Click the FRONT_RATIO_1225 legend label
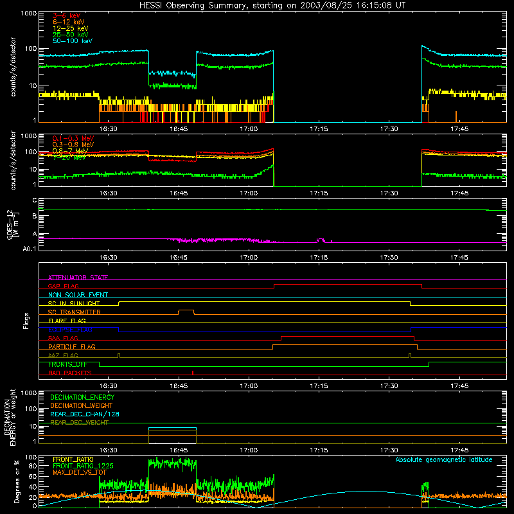 [83, 466]
